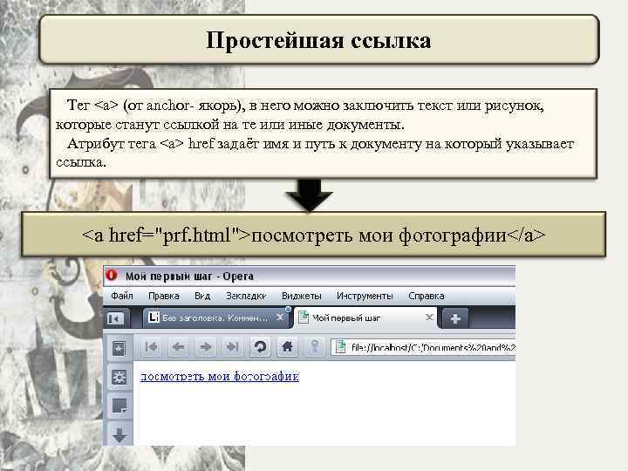Click the Rewind navigation button

click(x=152, y=346)
